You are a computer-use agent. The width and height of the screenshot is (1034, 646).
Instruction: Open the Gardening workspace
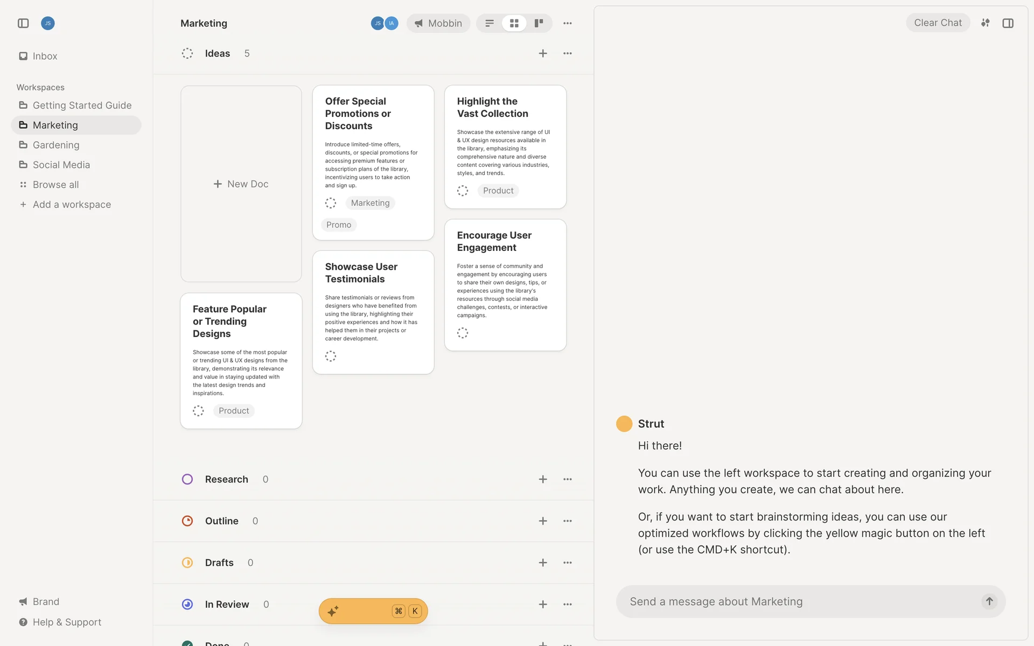[x=55, y=145]
